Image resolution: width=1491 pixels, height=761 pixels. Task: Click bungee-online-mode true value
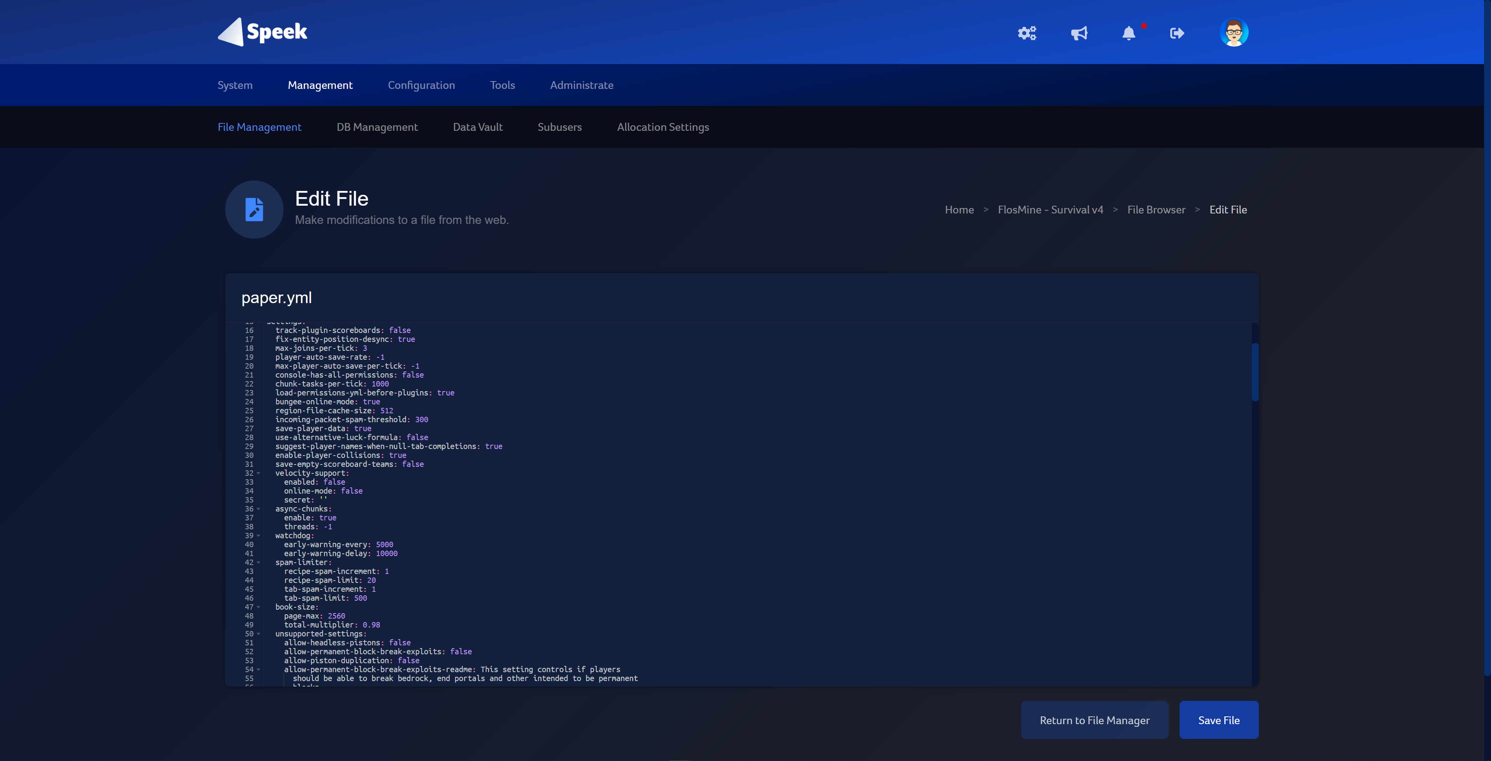[371, 401]
